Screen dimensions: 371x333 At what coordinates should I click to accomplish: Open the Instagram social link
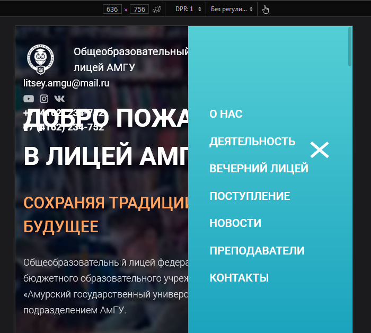pyautogui.click(x=44, y=99)
